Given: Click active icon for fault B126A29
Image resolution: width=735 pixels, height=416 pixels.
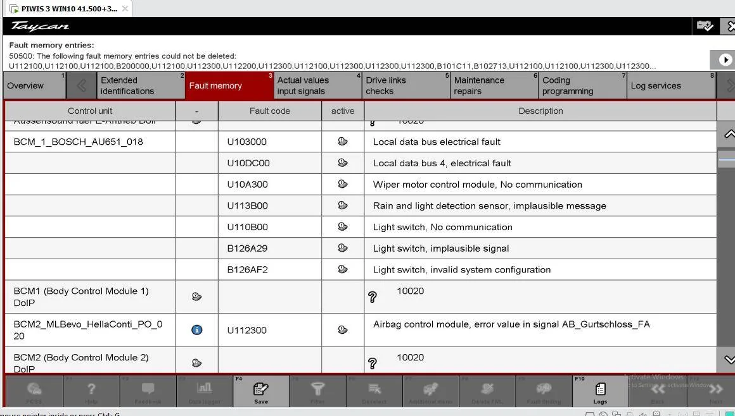Looking at the screenshot, I should pyautogui.click(x=343, y=248).
